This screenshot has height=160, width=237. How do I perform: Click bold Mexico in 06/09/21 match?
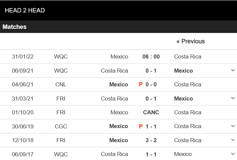point(184,71)
